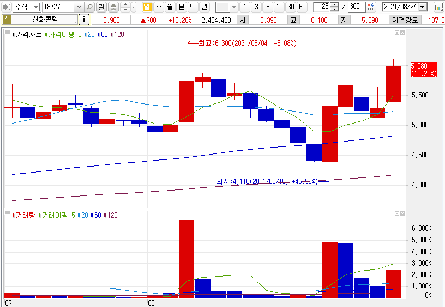Switch to 분 minute chart period
Image resolution: width=445 pixels, height=307 pixels.
point(182,7)
